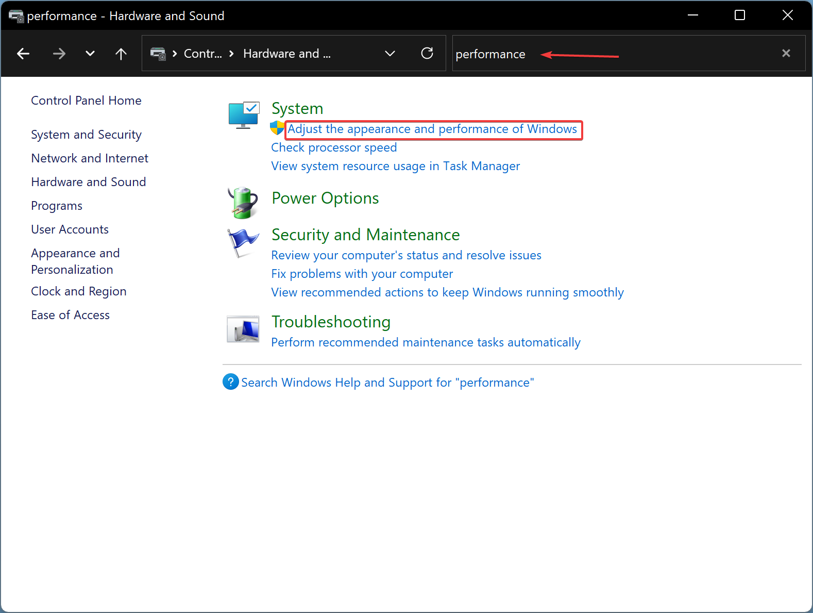Open Adjust the appearance and performance of Windows
The height and width of the screenshot is (613, 813).
tap(432, 129)
